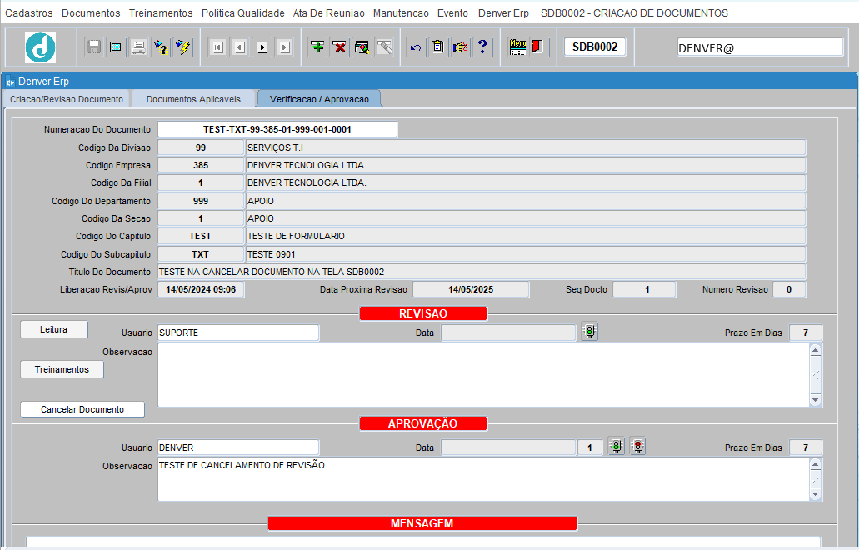Screen dimensions: 859x550
Task: Click the Aprovação Observacao text area
Action: point(483,479)
